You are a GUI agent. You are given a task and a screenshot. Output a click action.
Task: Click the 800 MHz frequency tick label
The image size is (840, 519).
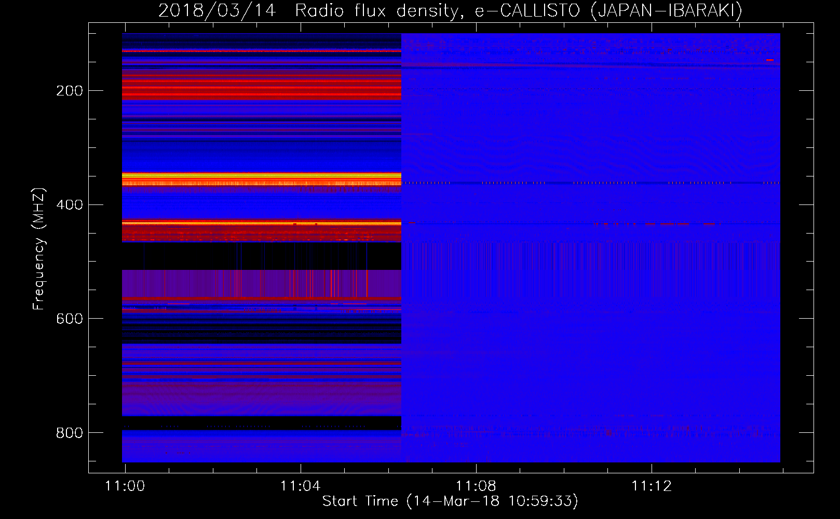point(70,433)
